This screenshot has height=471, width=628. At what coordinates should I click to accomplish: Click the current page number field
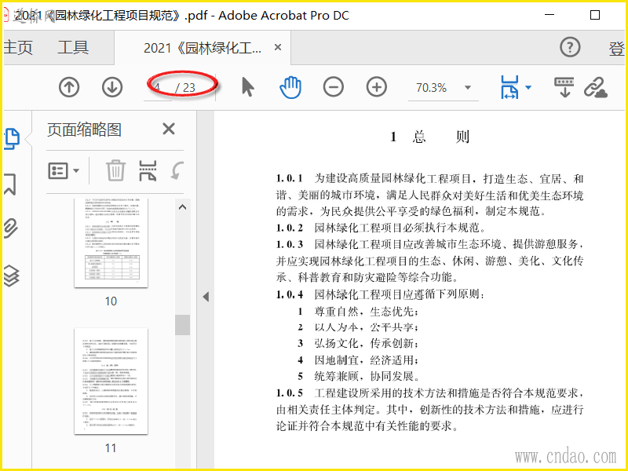[x=158, y=87]
